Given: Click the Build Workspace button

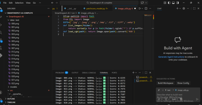Looking at the screenshot, I should [166, 83].
